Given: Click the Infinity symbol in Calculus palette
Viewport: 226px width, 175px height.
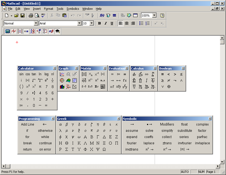Looking at the screenshot, I should (x=147, y=74).
